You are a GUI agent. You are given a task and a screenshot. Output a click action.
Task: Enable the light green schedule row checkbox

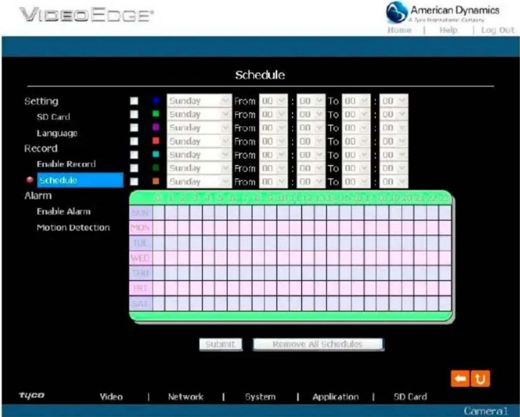pos(134,114)
